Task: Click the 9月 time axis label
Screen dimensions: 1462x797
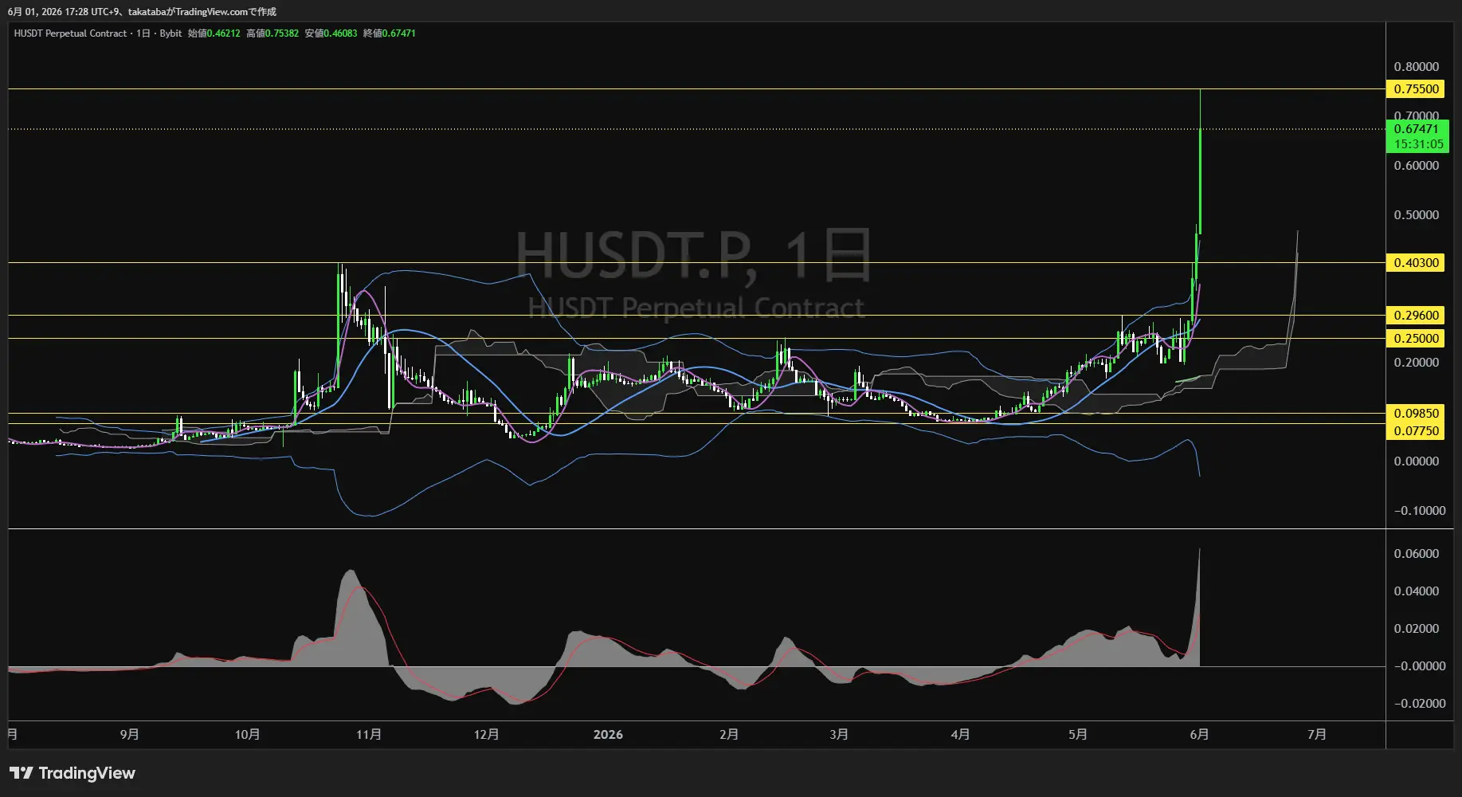Action: click(x=129, y=735)
